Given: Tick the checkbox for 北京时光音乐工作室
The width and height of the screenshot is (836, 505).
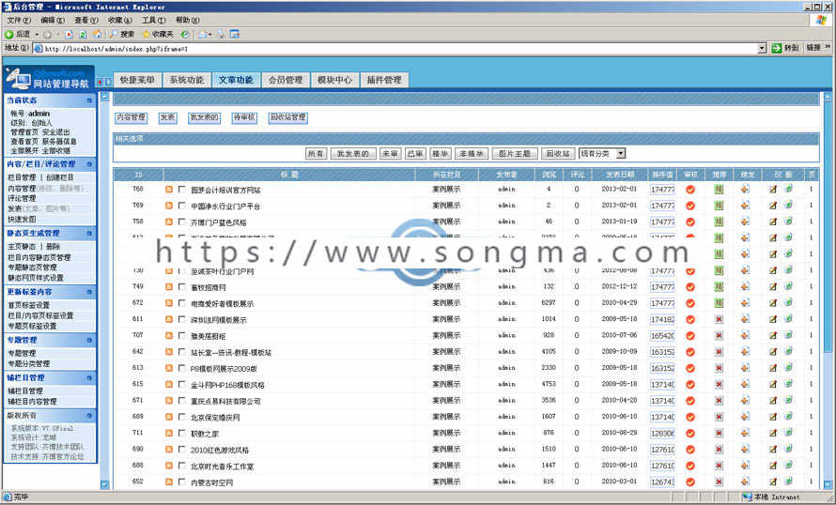Looking at the screenshot, I should 182,466.
